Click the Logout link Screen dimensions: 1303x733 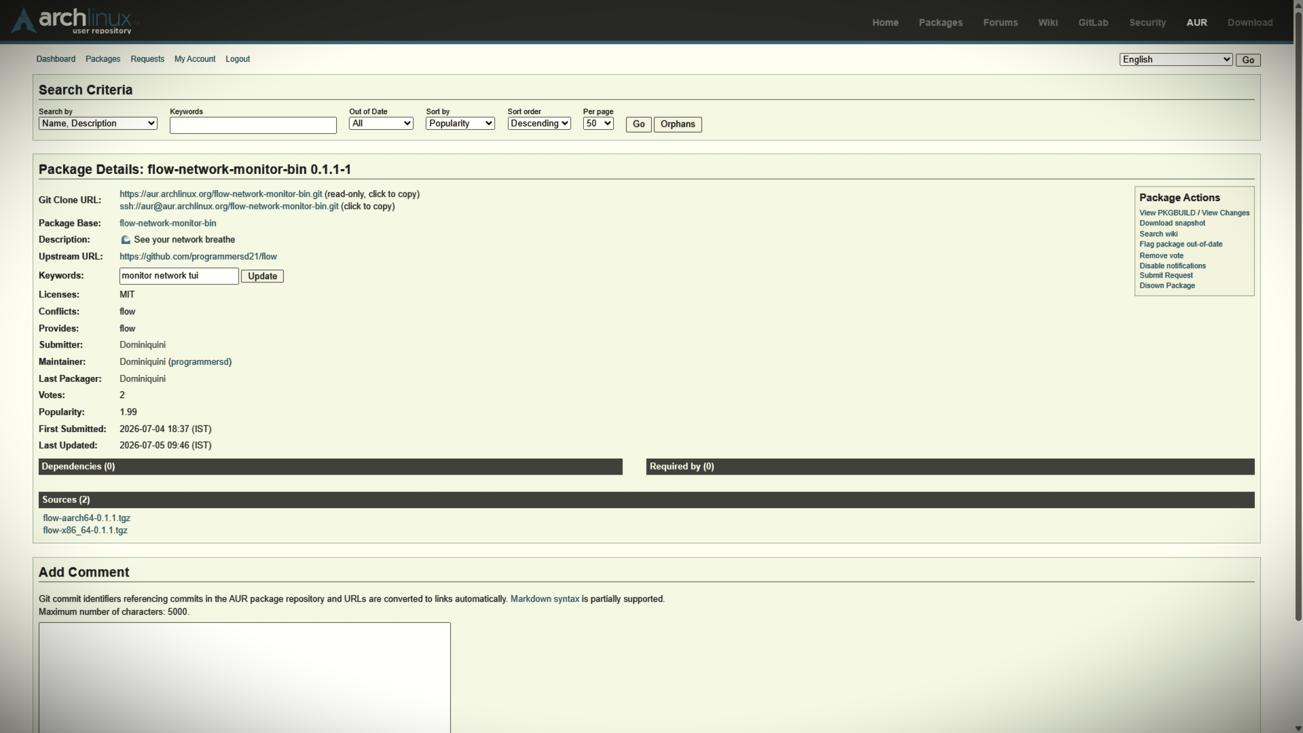point(238,59)
